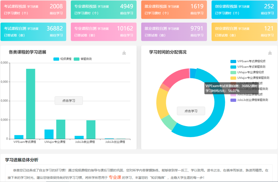Open 前往学习 on 创业课程视频 card
Viewport: 278px width, 182px height.
[x=267, y=13]
